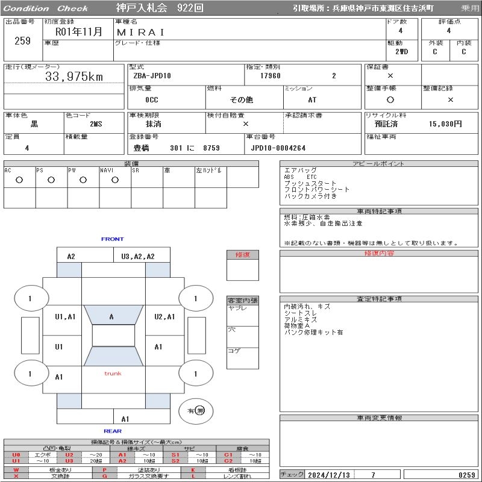This screenshot has width=482, height=482.
Task: Click the U2,A1 door damage label
Action: pyautogui.click(x=164, y=317)
